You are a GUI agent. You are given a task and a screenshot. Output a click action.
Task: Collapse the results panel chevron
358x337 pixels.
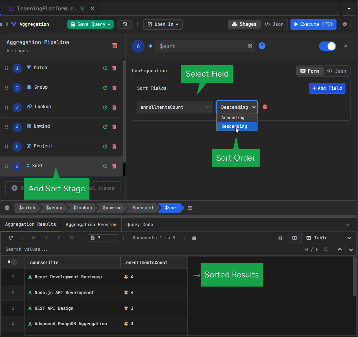click(347, 225)
